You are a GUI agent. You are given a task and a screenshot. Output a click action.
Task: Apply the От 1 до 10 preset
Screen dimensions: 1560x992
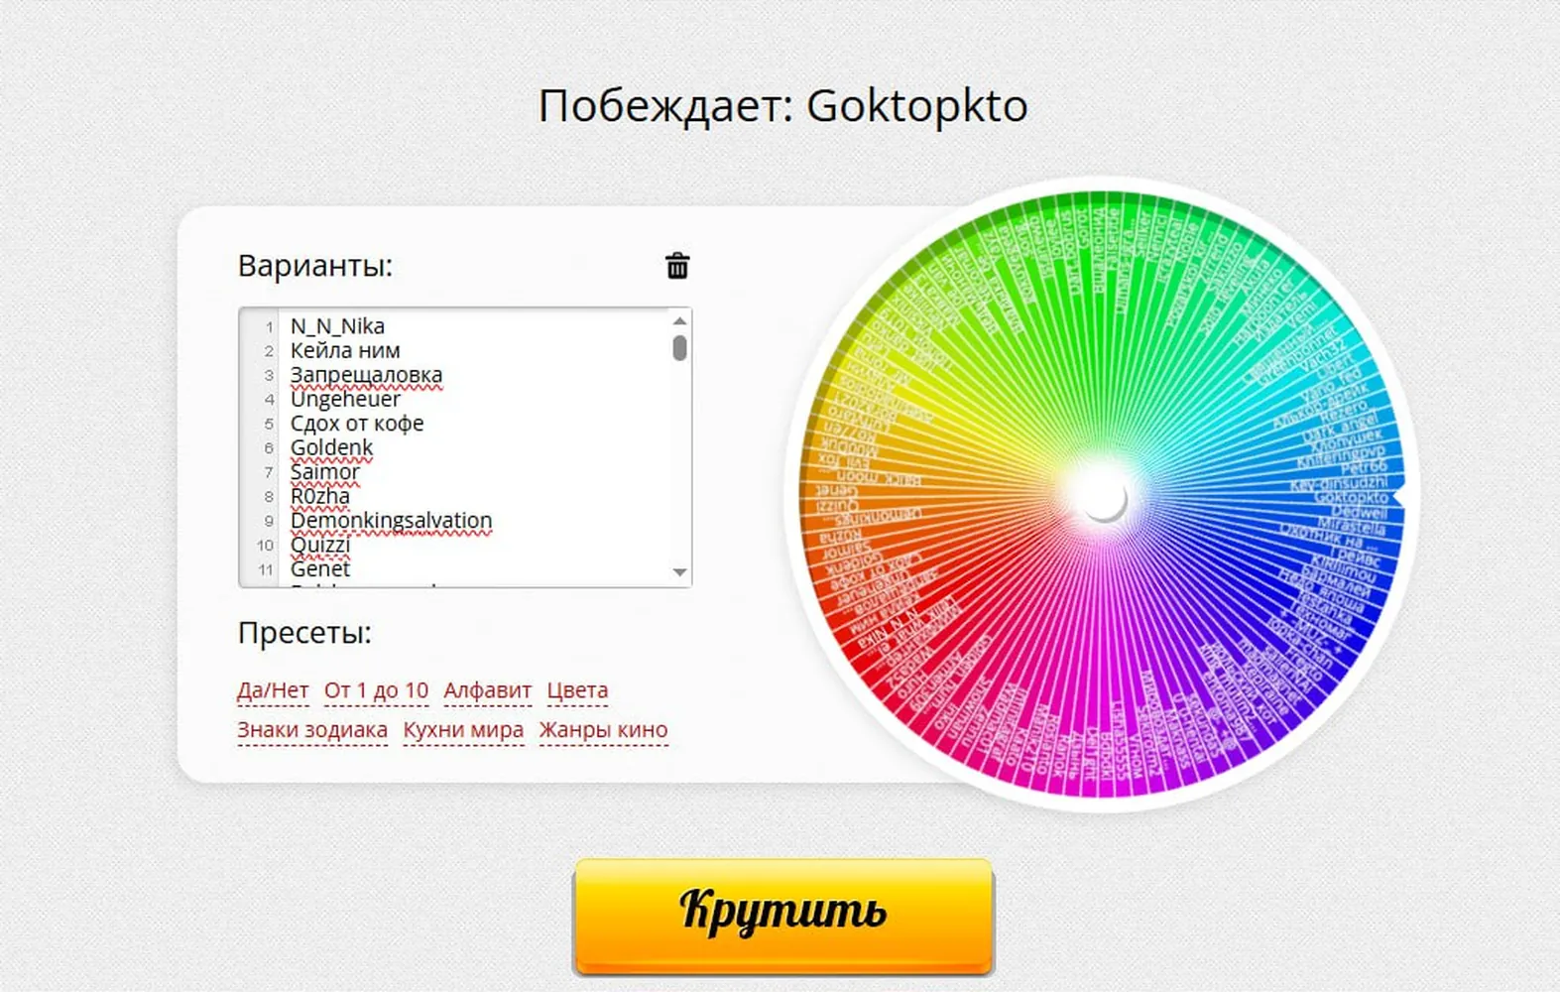pyautogui.click(x=376, y=690)
